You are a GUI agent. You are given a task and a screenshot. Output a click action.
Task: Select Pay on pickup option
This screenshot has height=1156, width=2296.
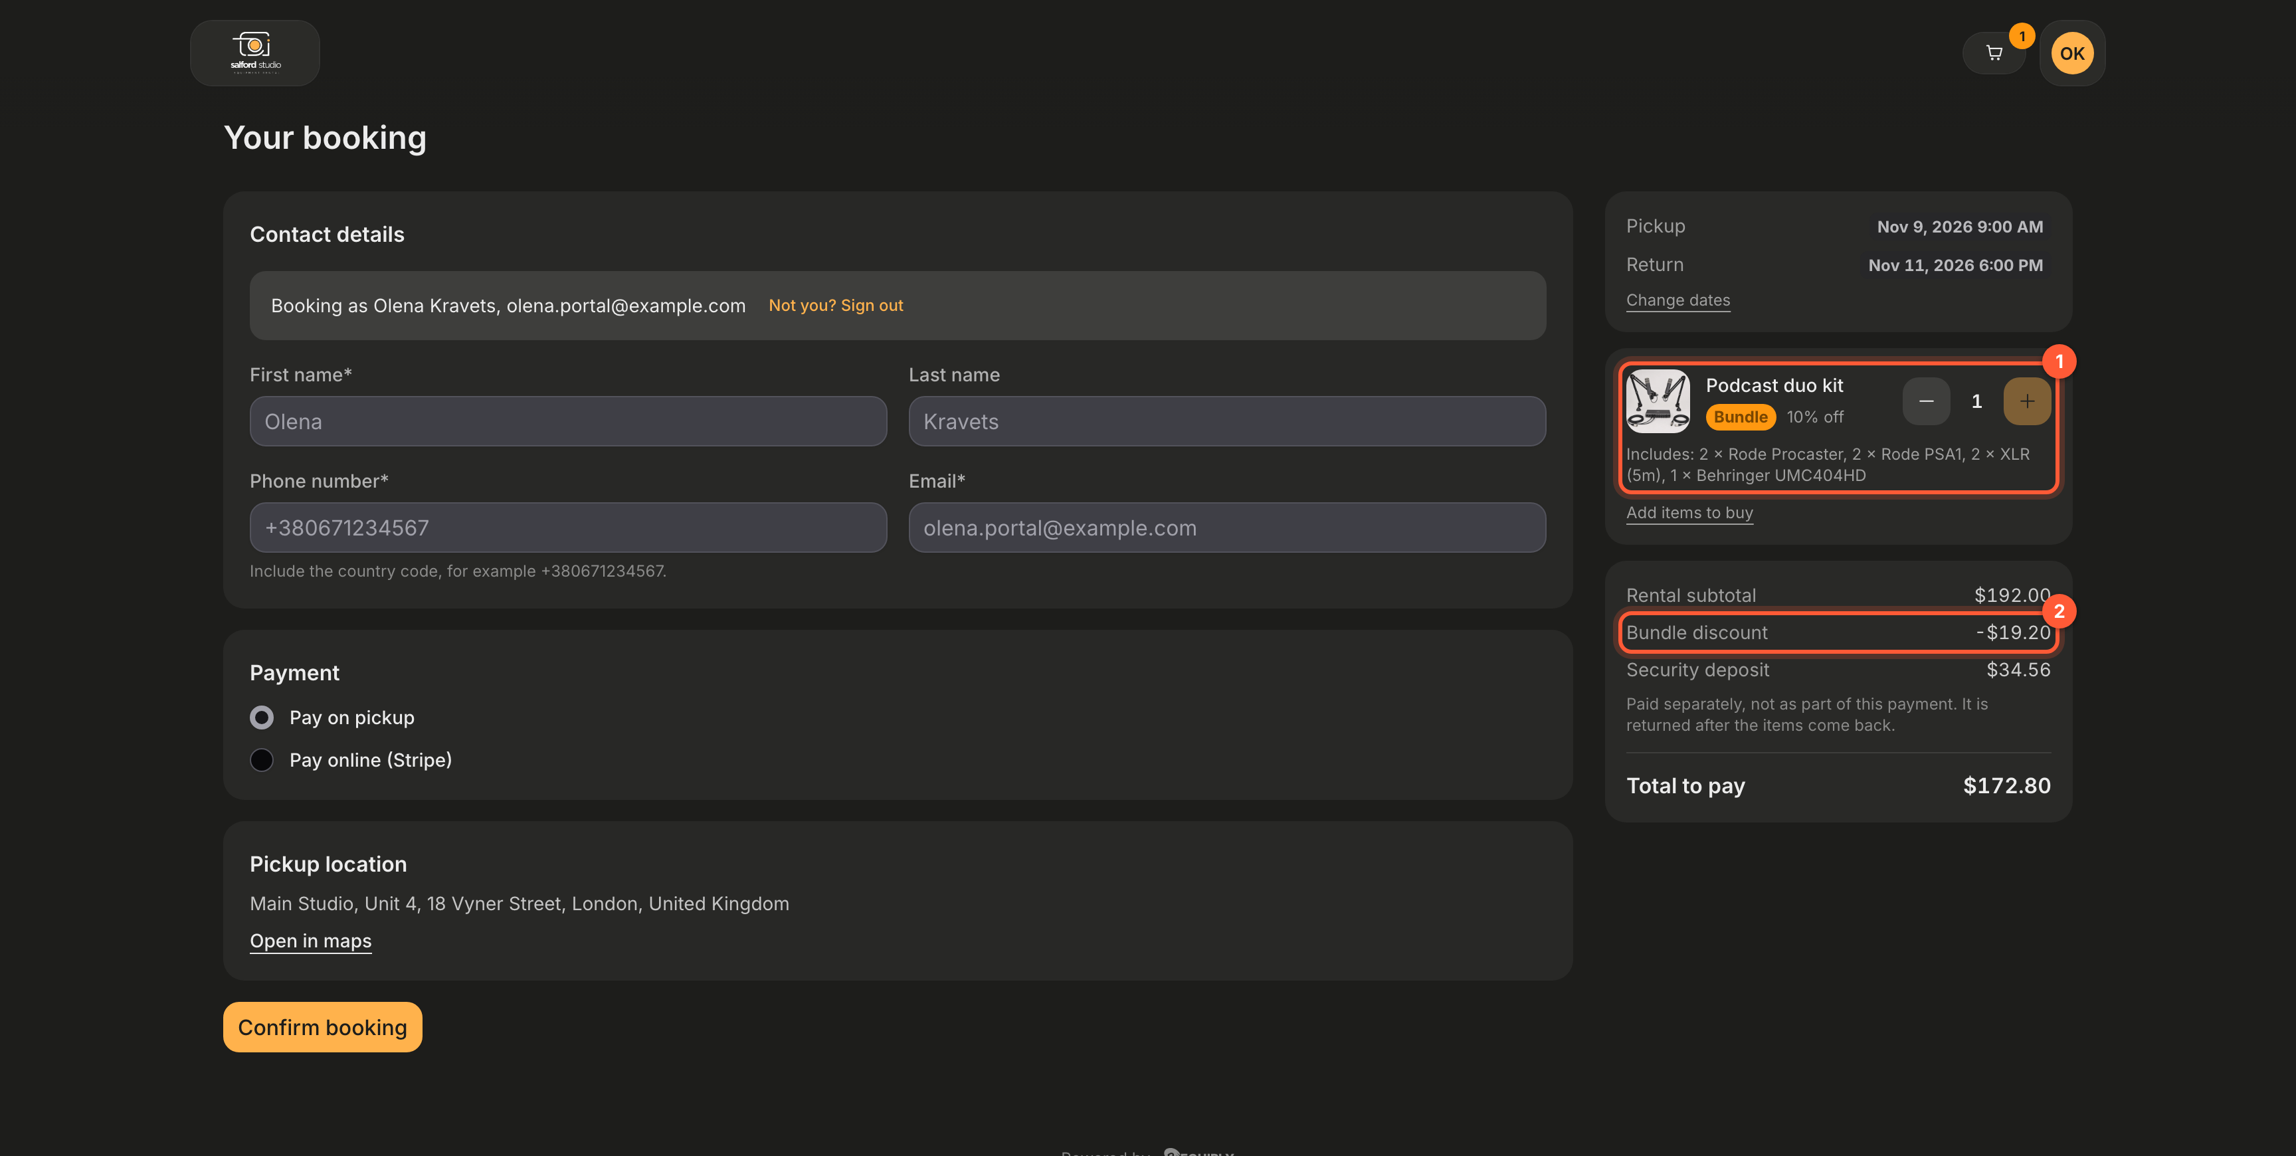(261, 718)
